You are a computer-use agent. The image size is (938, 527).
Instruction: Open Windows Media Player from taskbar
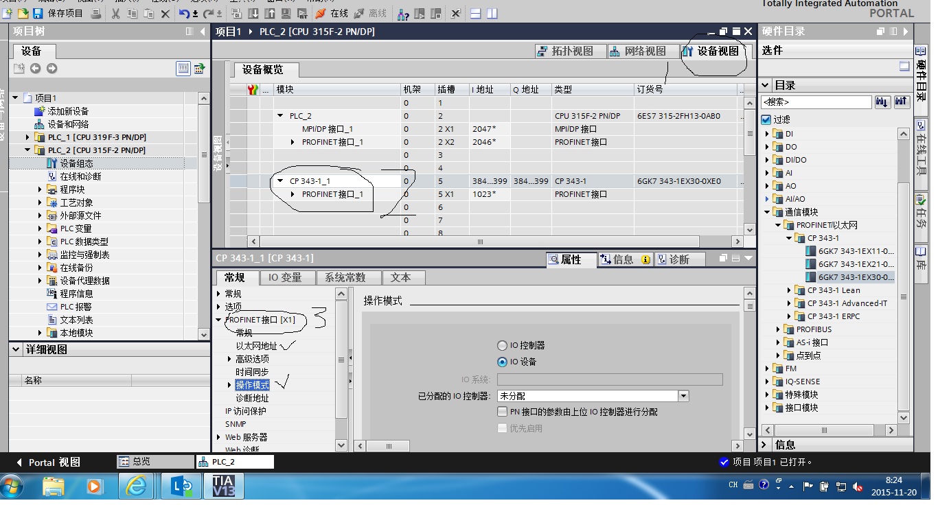tap(93, 486)
